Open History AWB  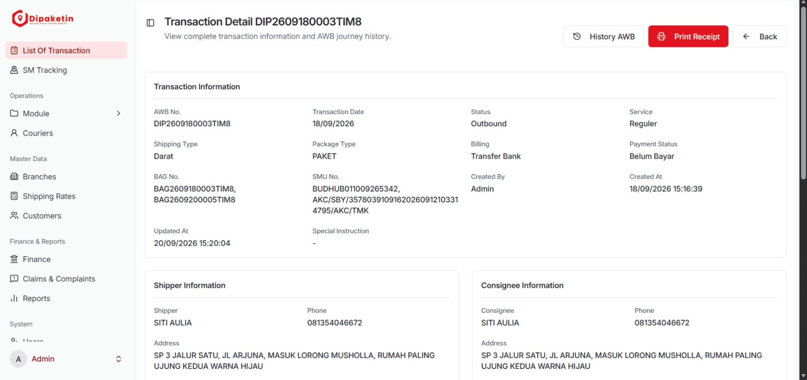tap(603, 37)
